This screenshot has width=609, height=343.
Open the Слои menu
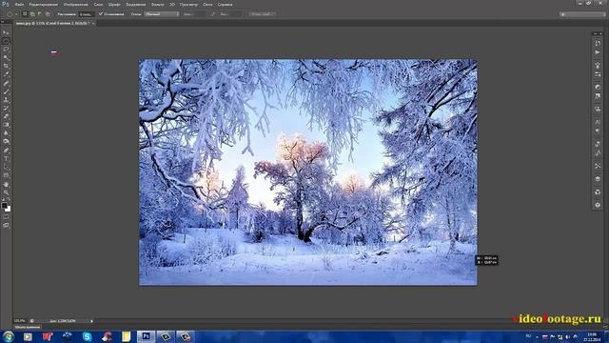click(x=98, y=4)
